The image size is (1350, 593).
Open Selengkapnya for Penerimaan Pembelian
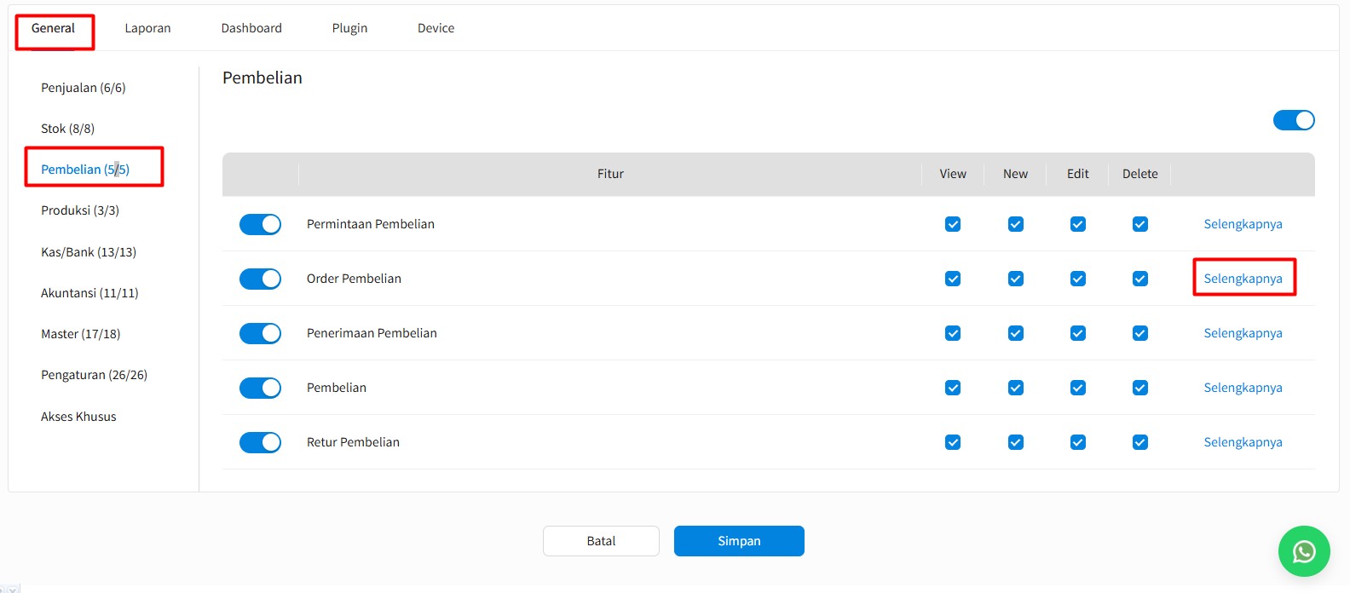coord(1243,333)
